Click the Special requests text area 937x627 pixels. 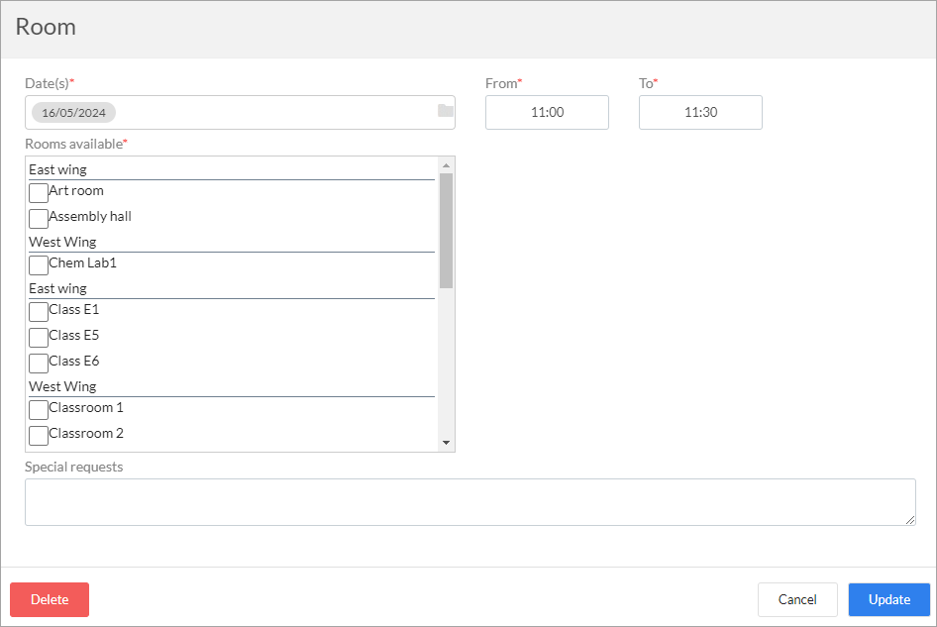[x=469, y=502]
